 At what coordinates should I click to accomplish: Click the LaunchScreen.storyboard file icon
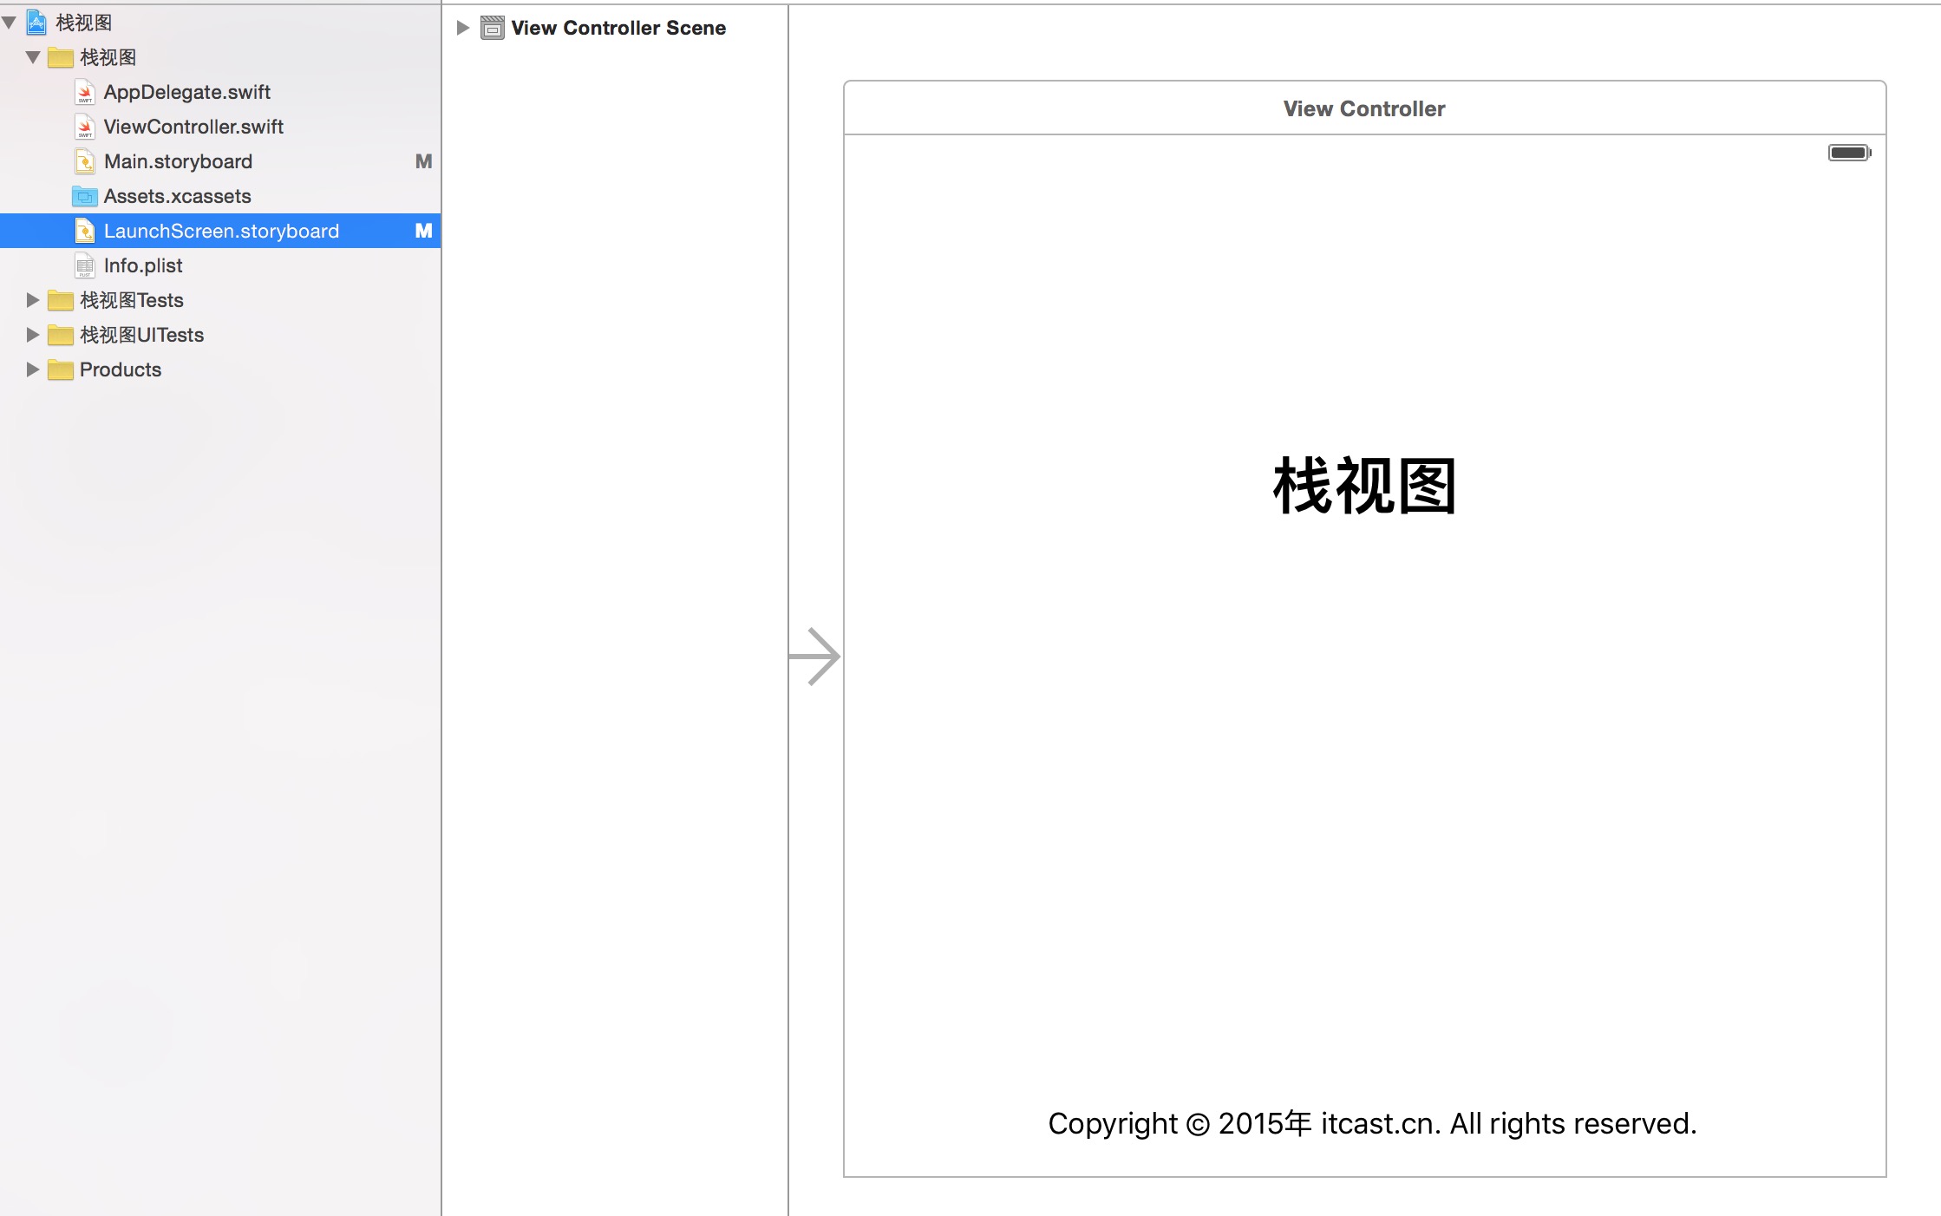point(87,230)
